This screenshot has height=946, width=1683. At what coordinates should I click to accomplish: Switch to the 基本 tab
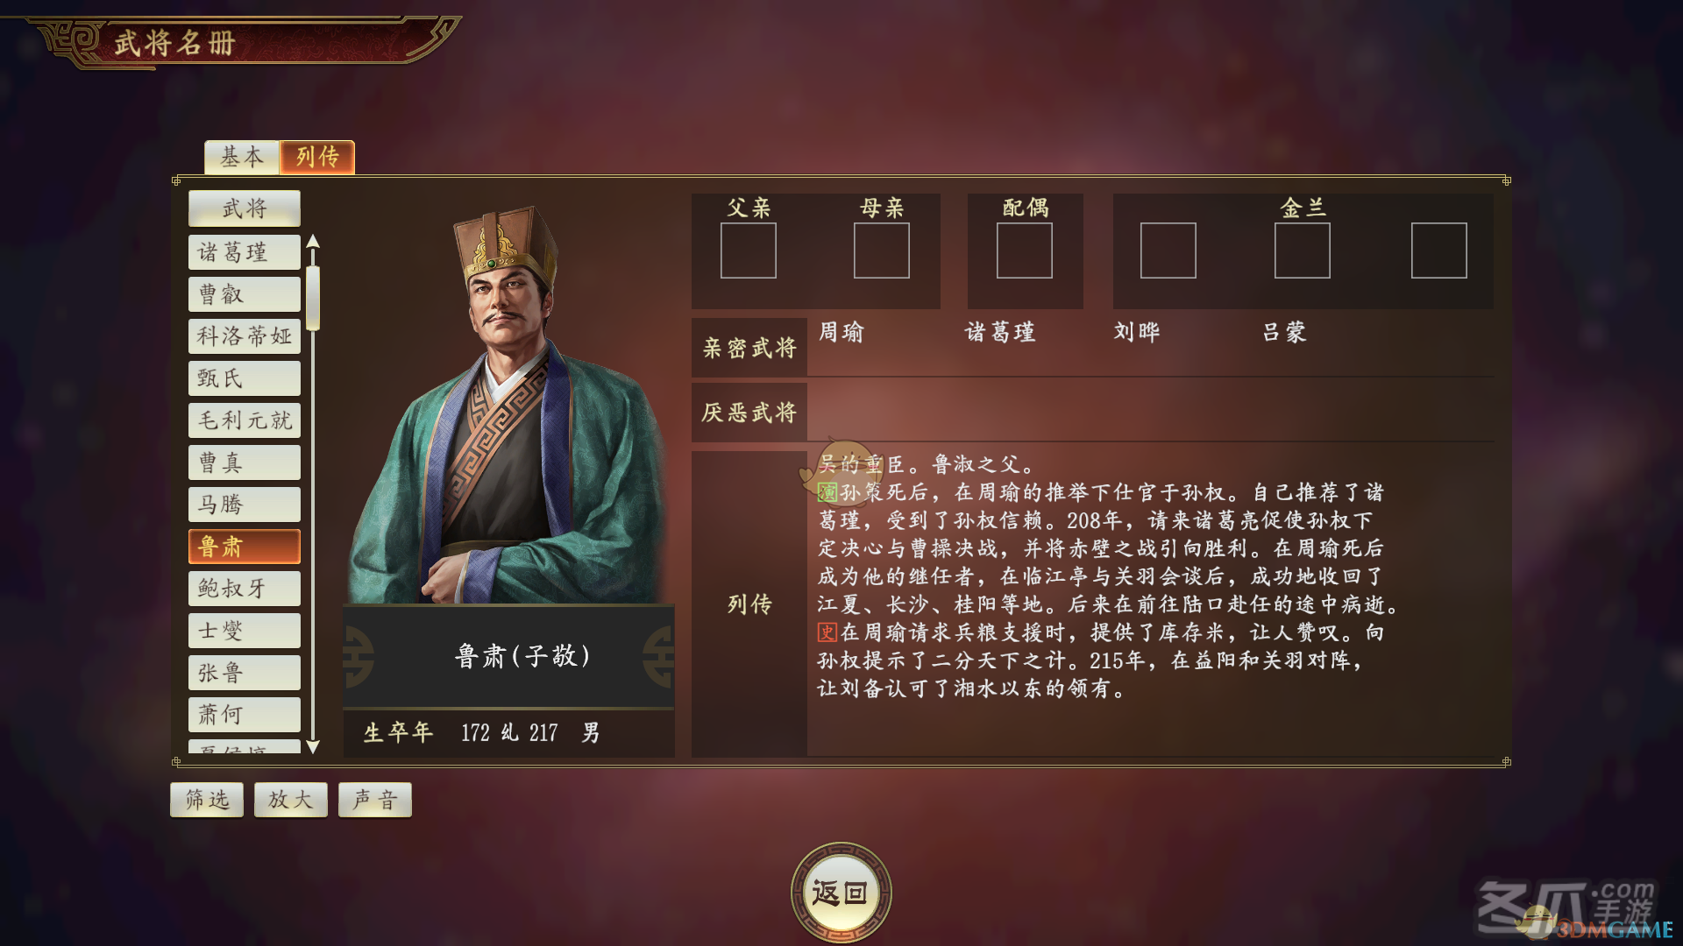(x=242, y=157)
